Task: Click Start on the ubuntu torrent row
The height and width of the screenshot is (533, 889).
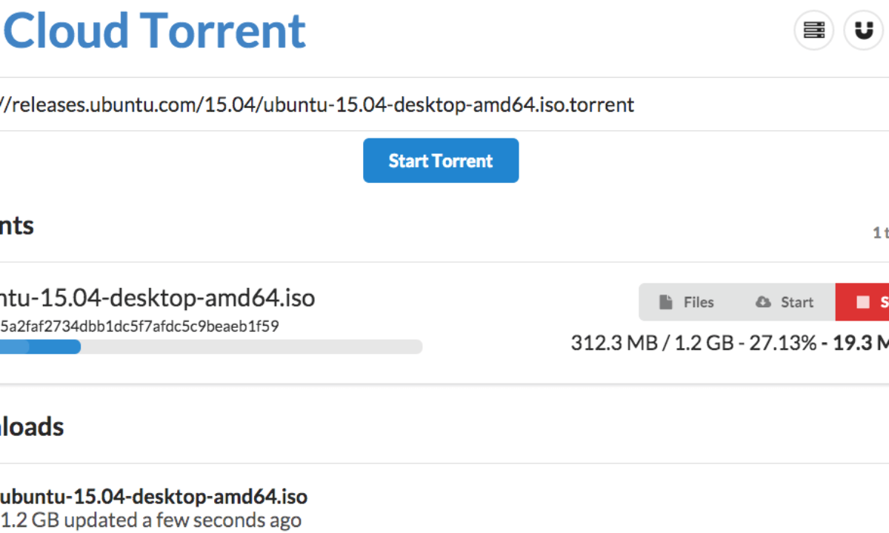Action: [x=785, y=302]
